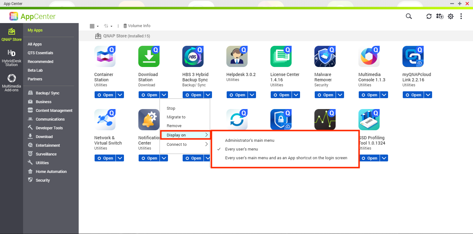The image size is (473, 234).
Task: Click the refresh icon in the header
Action: click(429, 17)
